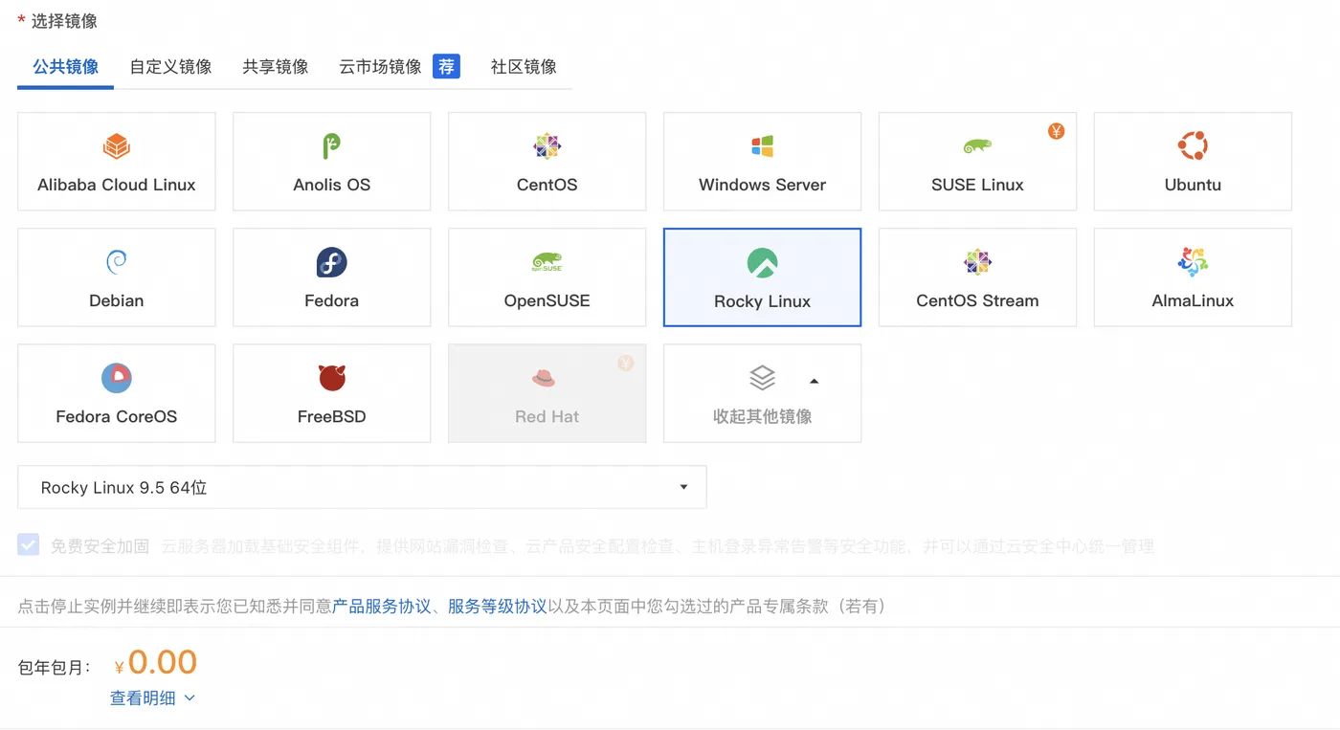
Task: Click the greyed-out Red Hat icon
Action: pyautogui.click(x=544, y=378)
